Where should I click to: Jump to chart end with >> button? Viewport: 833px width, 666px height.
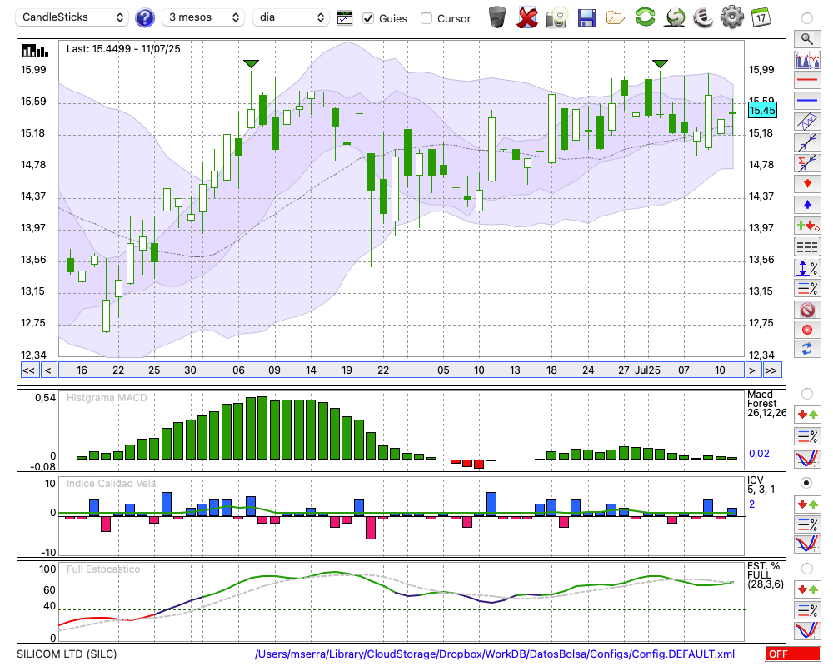point(771,370)
